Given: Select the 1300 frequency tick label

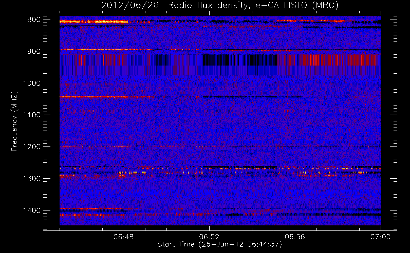Looking at the screenshot, I should tap(32, 179).
